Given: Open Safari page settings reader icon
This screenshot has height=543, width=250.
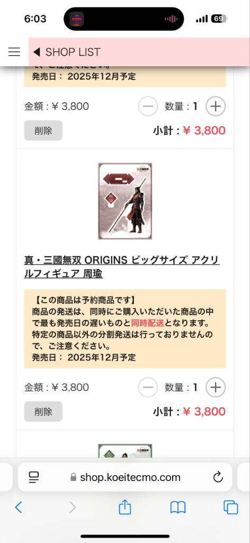Looking at the screenshot, I should pyautogui.click(x=34, y=478).
